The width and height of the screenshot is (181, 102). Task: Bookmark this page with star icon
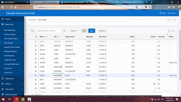tap(150, 7)
